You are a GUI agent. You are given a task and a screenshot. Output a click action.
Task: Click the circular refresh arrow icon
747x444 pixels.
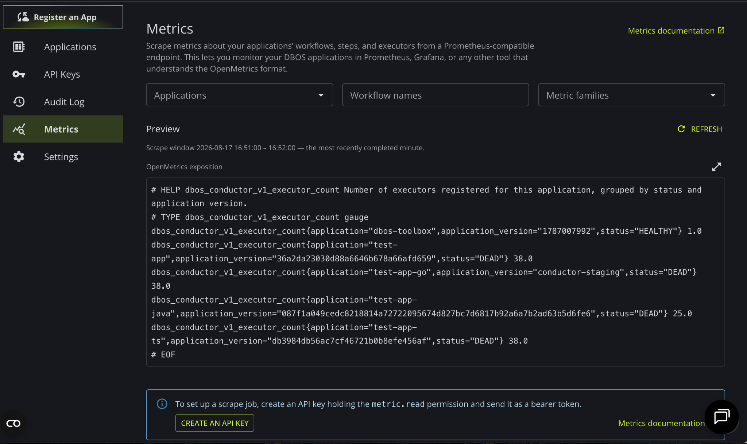681,129
